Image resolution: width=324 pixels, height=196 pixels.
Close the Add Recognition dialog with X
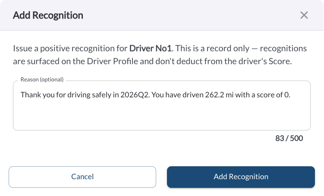pos(304,15)
